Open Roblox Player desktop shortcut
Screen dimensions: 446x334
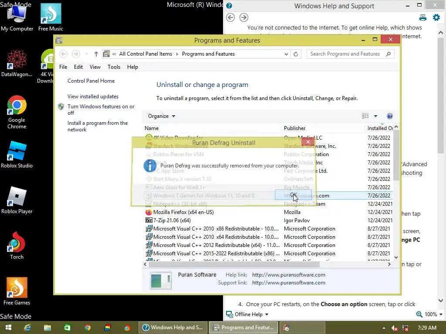click(17, 200)
